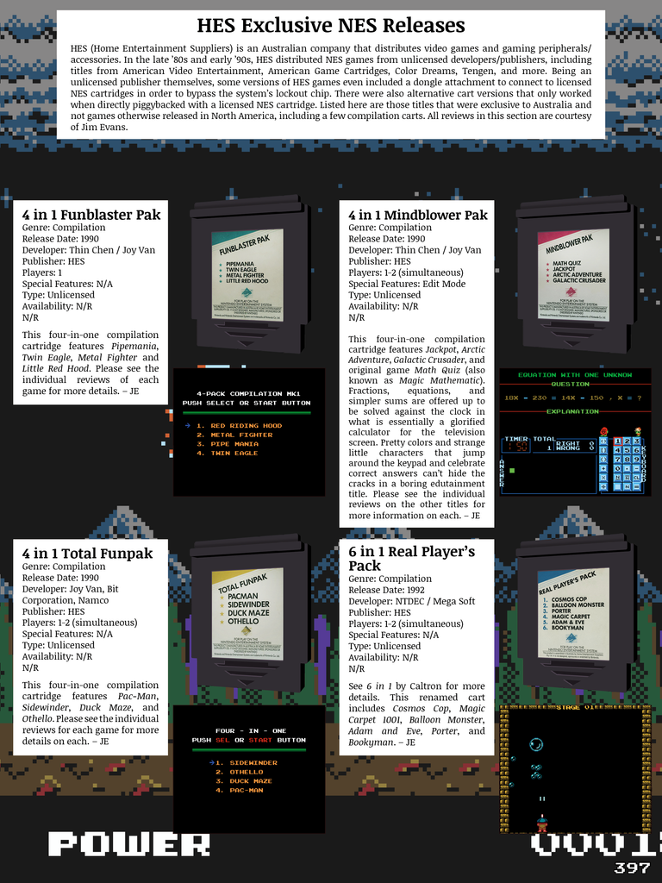
Task: Open the Math Quiz equation screenshot
Action: click(x=575, y=432)
